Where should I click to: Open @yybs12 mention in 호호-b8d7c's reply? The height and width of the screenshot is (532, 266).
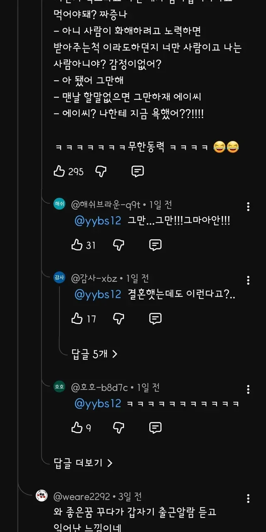coord(98,403)
